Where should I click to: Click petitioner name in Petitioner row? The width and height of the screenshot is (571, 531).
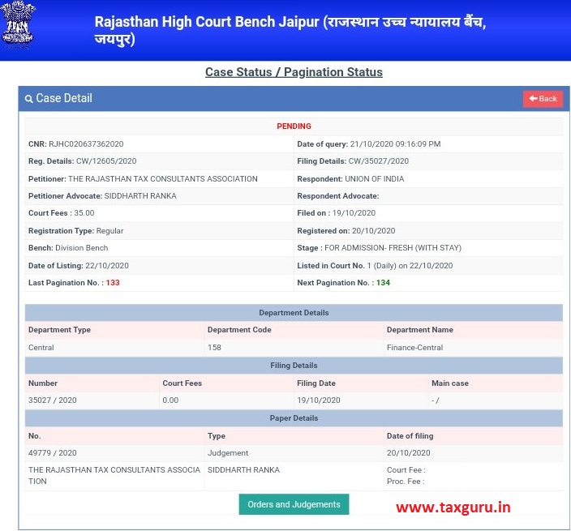click(163, 178)
